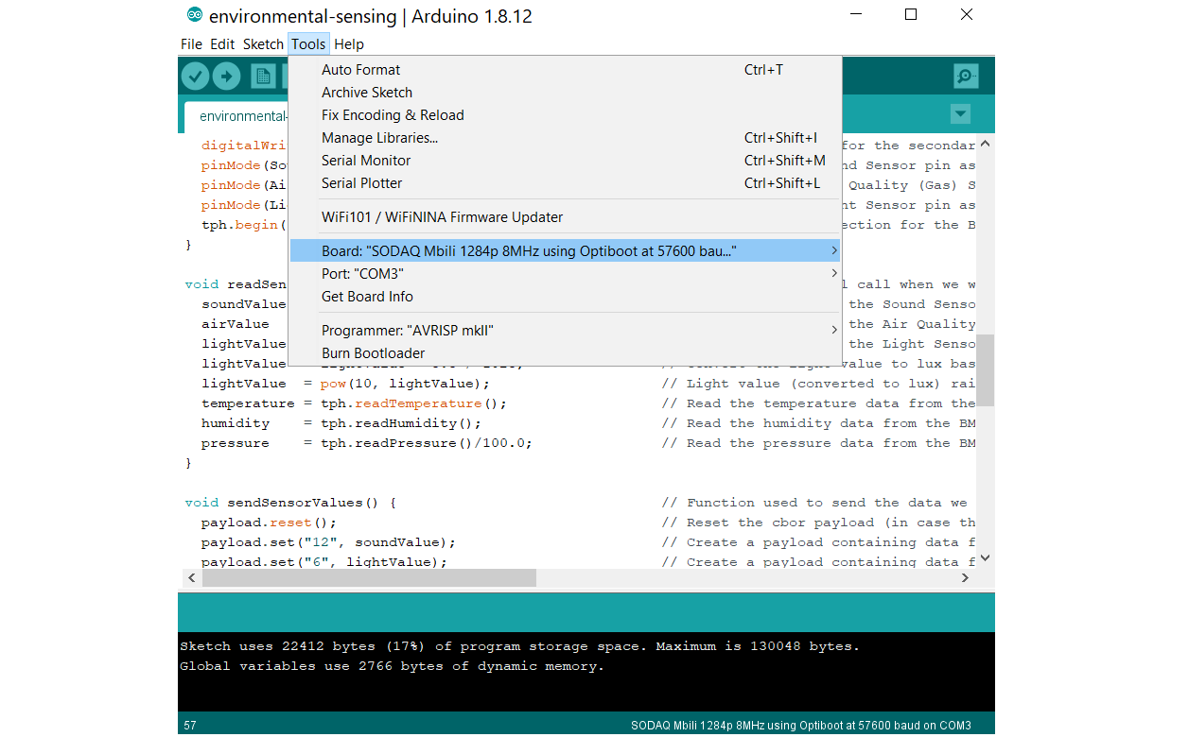This screenshot has width=1189, height=737.
Task: Click the SODAQ Mbili board status text
Action: [801, 726]
